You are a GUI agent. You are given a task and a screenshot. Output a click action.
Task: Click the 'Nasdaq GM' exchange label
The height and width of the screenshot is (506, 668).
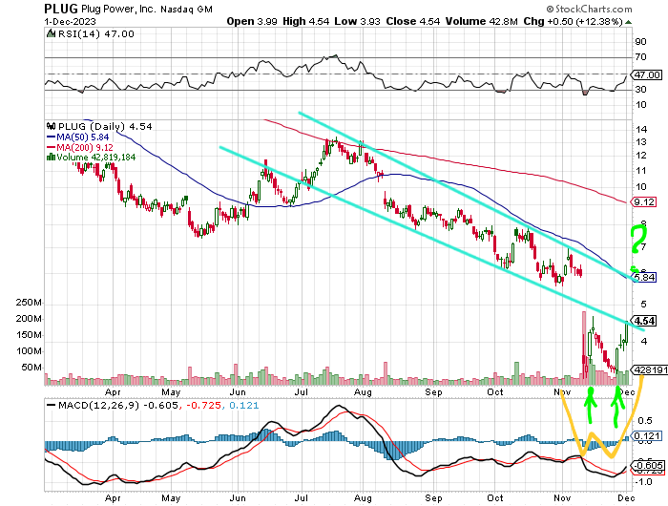pyautogui.click(x=186, y=9)
